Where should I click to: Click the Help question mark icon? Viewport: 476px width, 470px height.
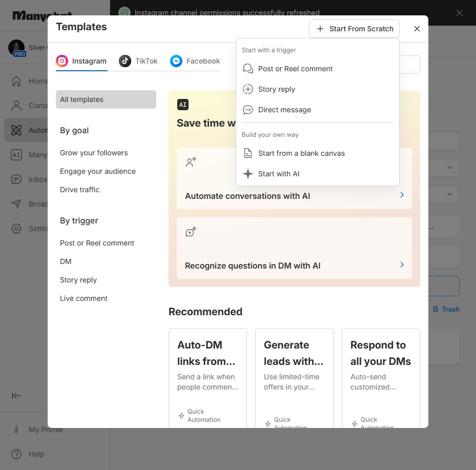point(16,454)
